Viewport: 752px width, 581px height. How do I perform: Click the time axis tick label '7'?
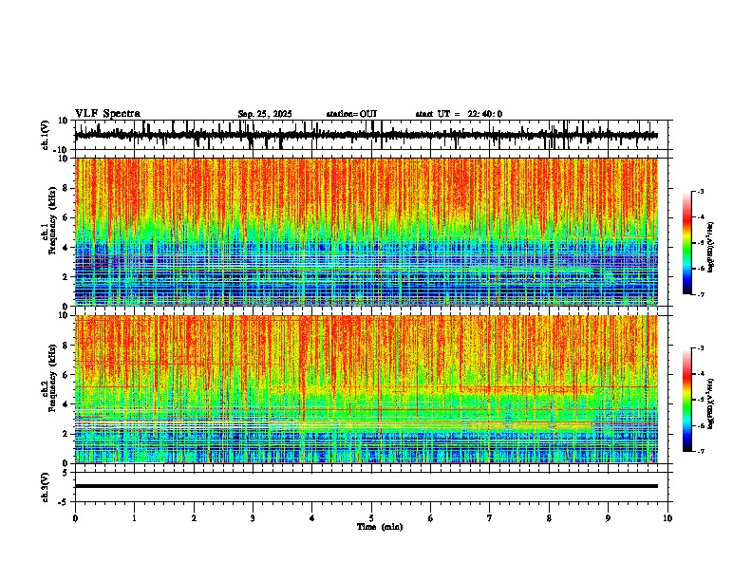click(x=490, y=518)
